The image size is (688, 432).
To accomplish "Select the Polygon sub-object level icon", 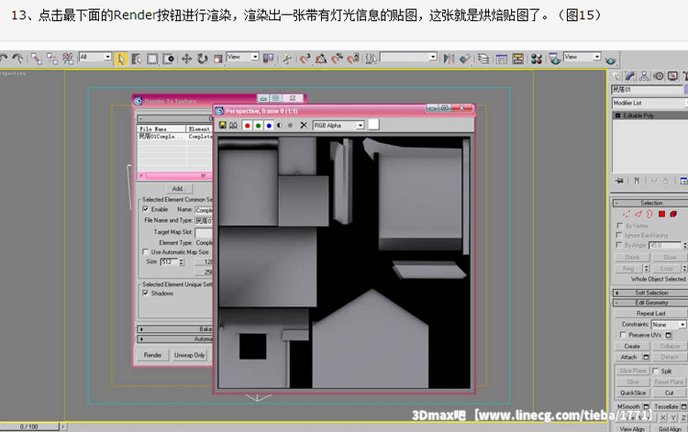I will pyautogui.click(x=661, y=214).
